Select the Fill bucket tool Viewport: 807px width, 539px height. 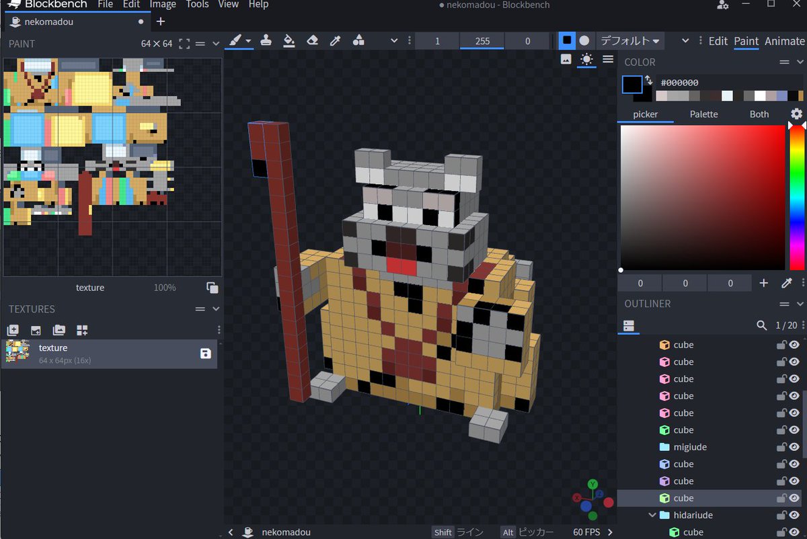(289, 40)
